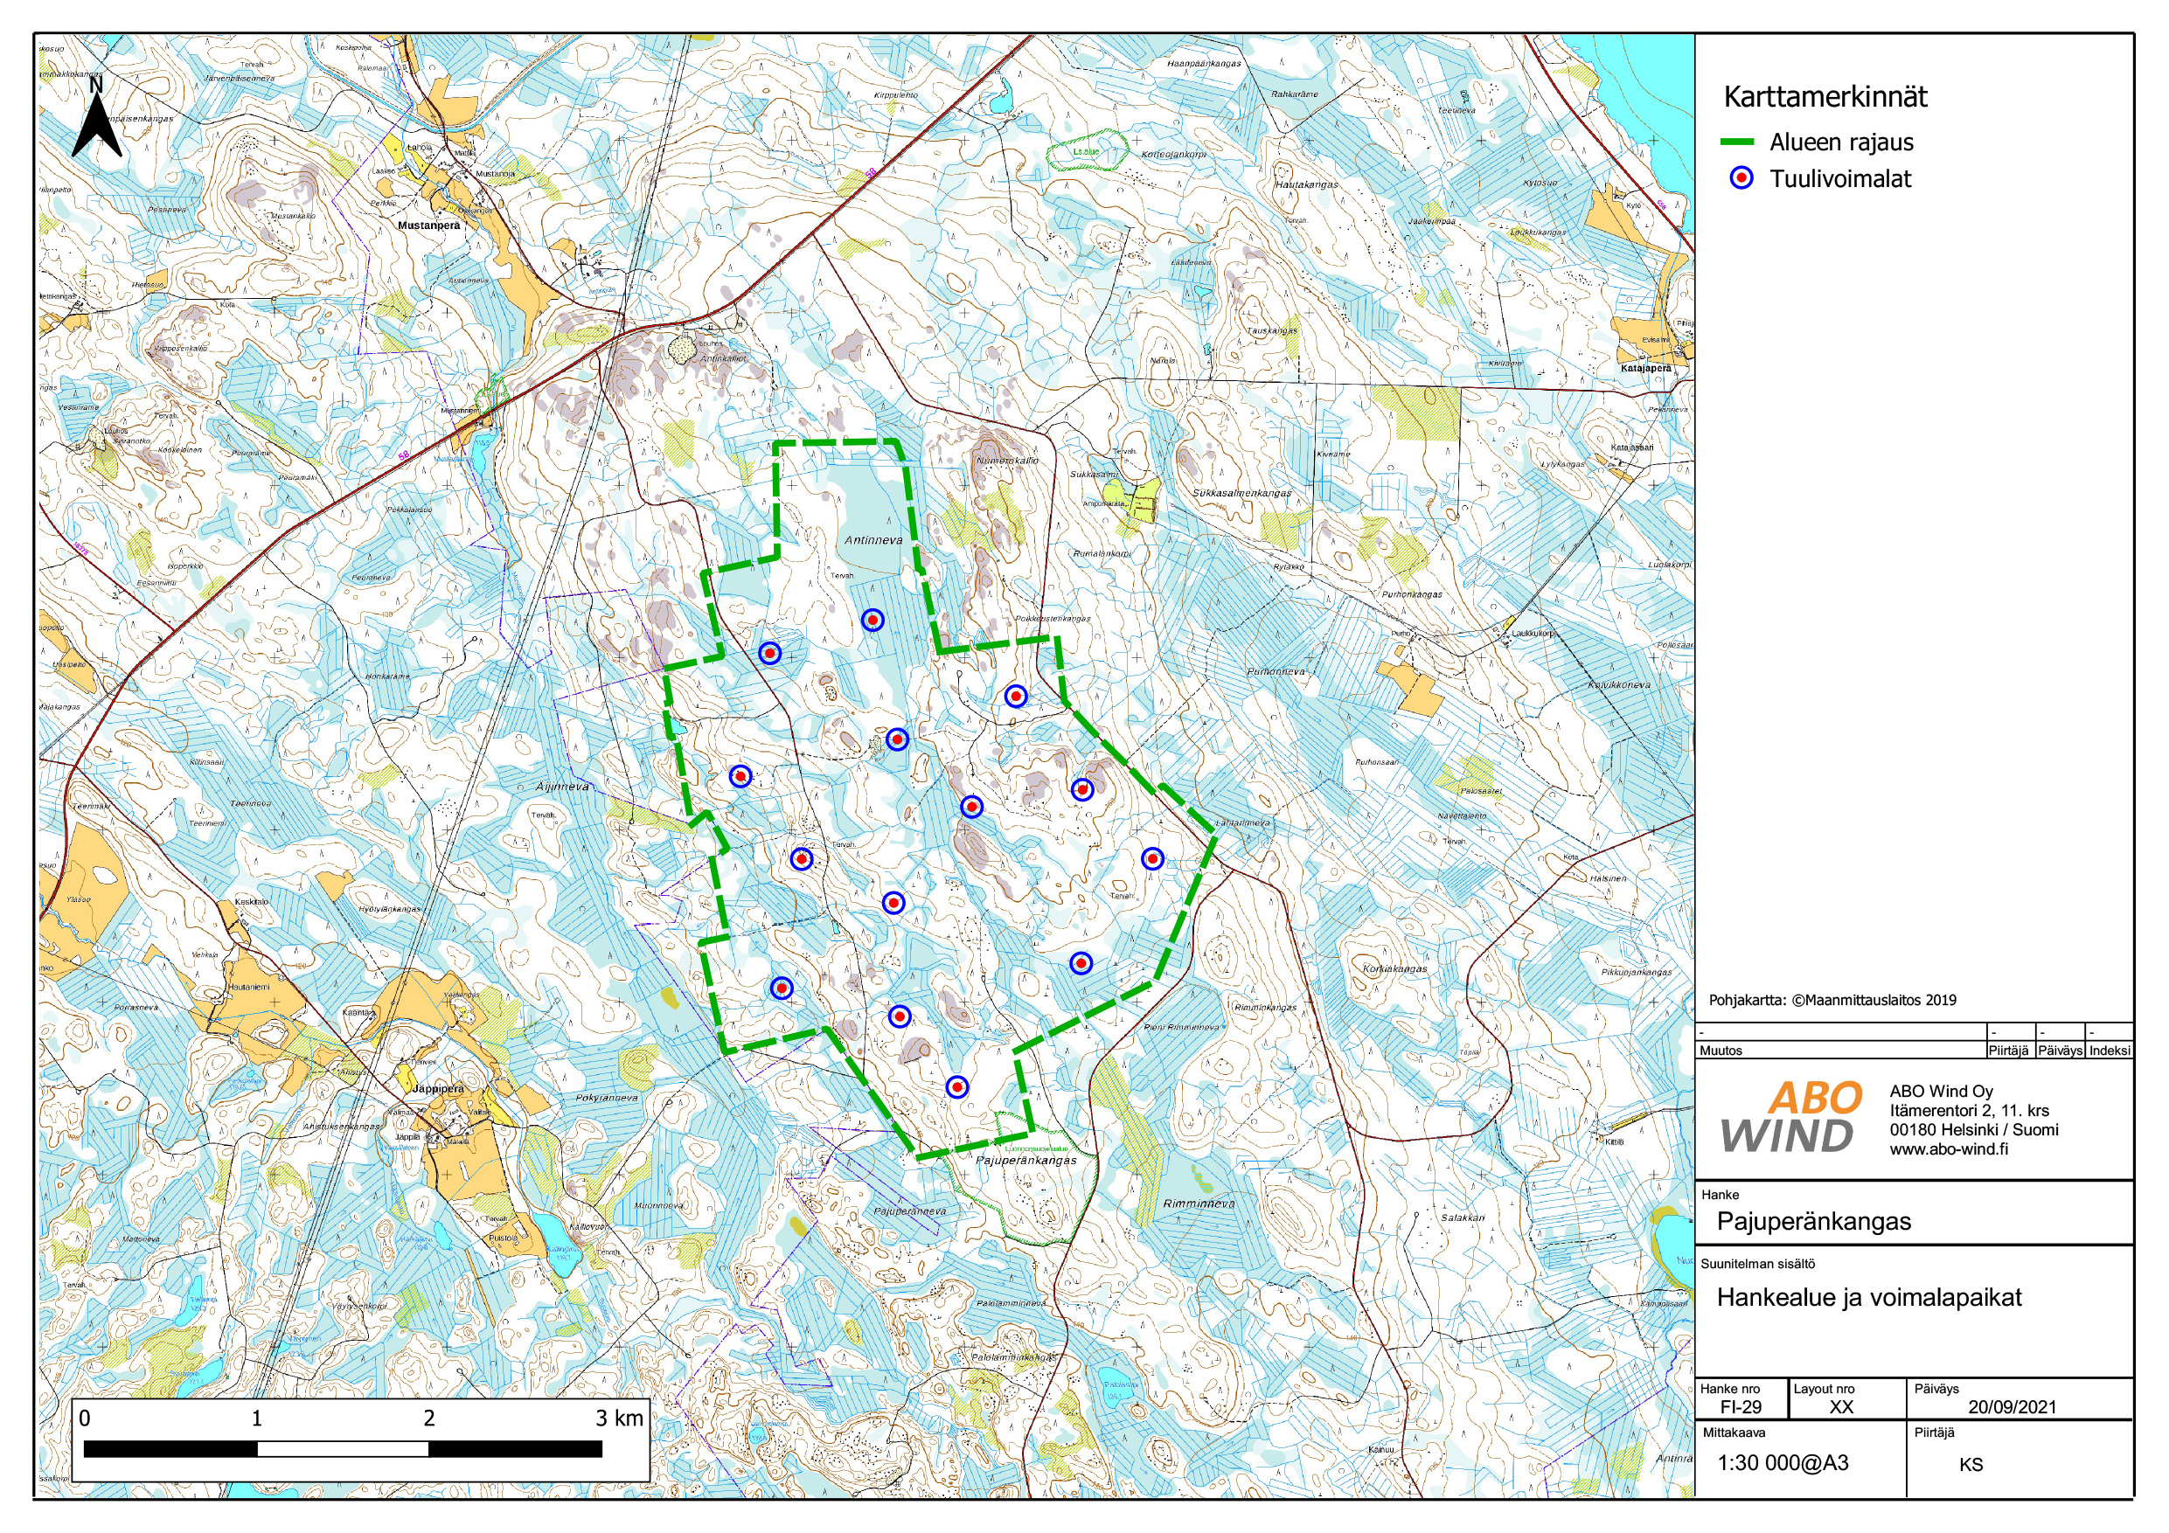Click the 'Indeksi' revision table header
Viewport: 2169px width, 1533px height.
2110,1051
